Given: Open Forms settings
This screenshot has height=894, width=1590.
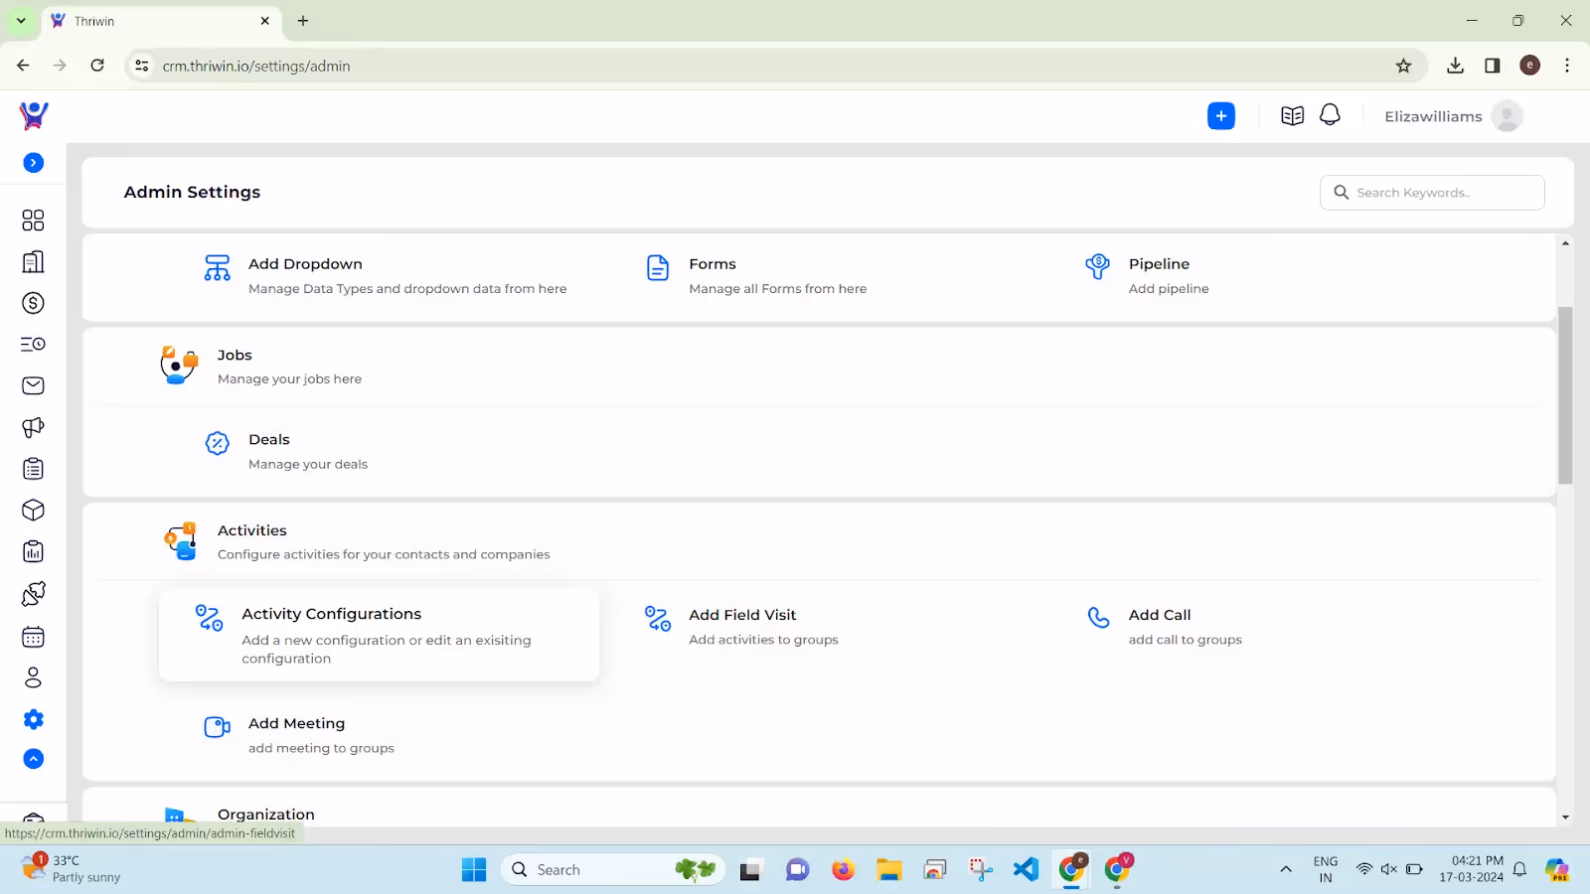Looking at the screenshot, I should pyautogui.click(x=713, y=264).
